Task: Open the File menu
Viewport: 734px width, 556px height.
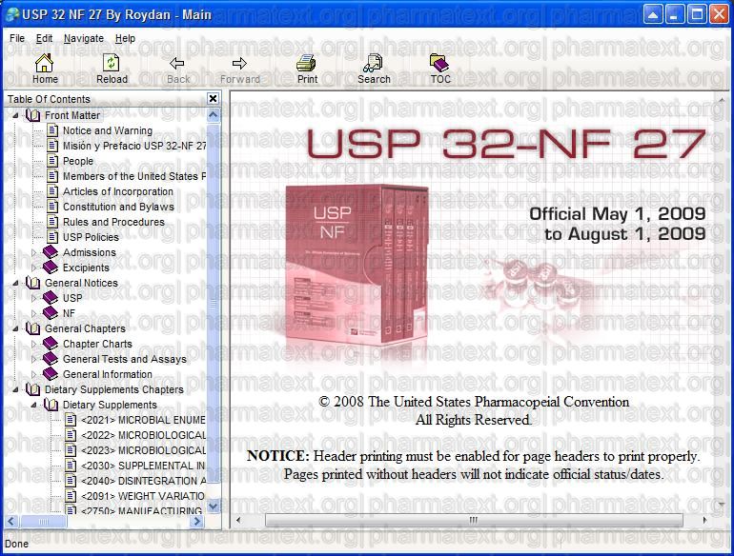Action: click(x=17, y=38)
